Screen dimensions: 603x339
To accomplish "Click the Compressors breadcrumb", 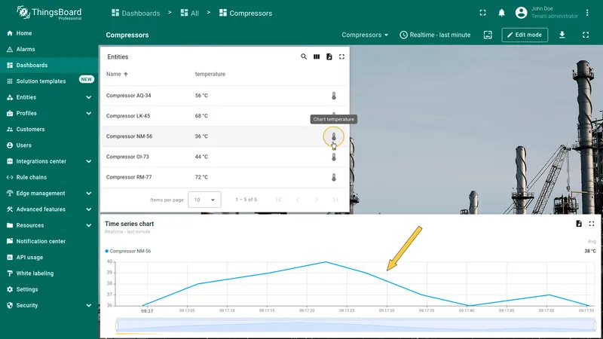I will pyautogui.click(x=246, y=13).
